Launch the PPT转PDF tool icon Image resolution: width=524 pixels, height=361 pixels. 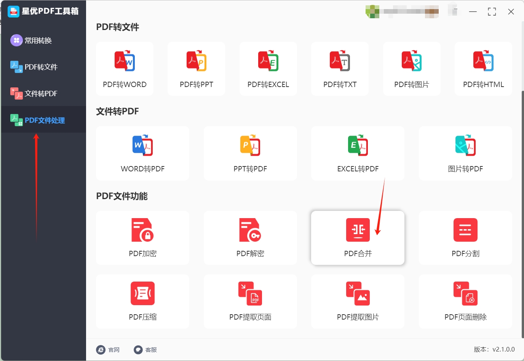[250, 145]
